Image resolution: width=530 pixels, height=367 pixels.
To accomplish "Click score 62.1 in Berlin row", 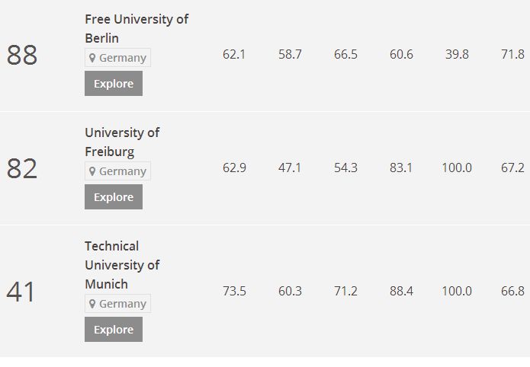I will [x=234, y=55].
